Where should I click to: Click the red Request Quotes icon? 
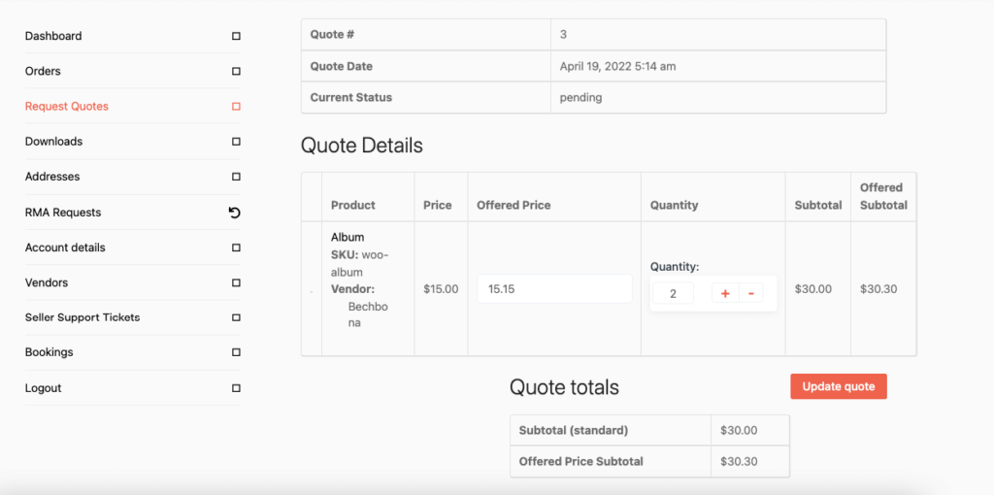pos(236,107)
